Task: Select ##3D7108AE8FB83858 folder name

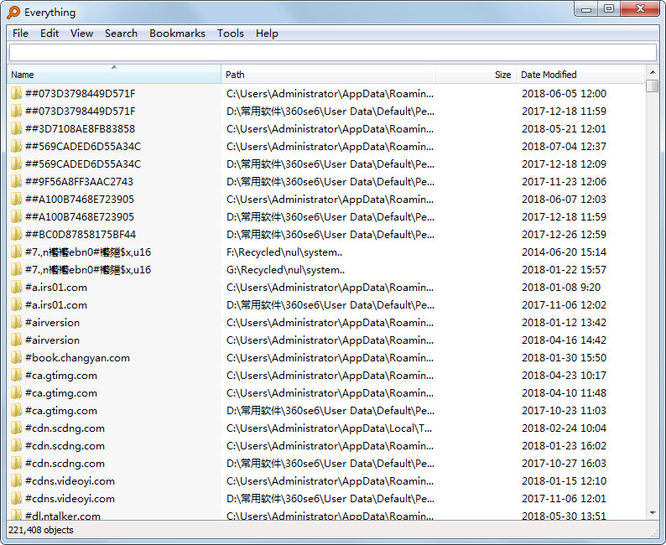Action: 80,128
